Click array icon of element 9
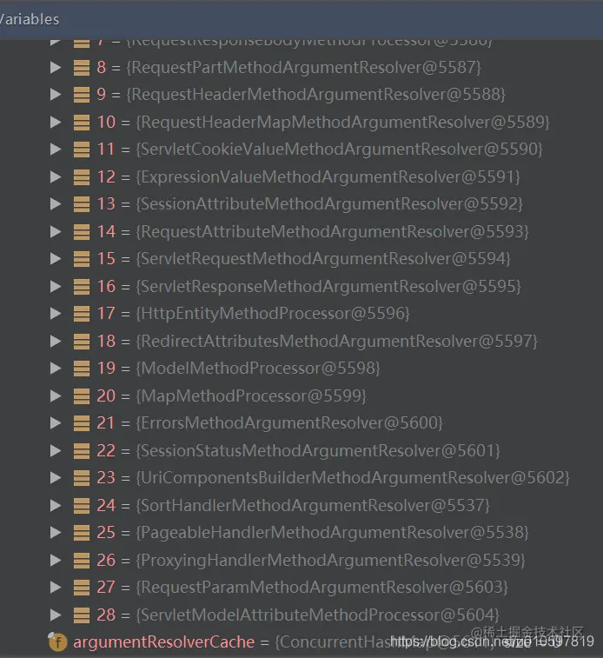 [x=82, y=95]
